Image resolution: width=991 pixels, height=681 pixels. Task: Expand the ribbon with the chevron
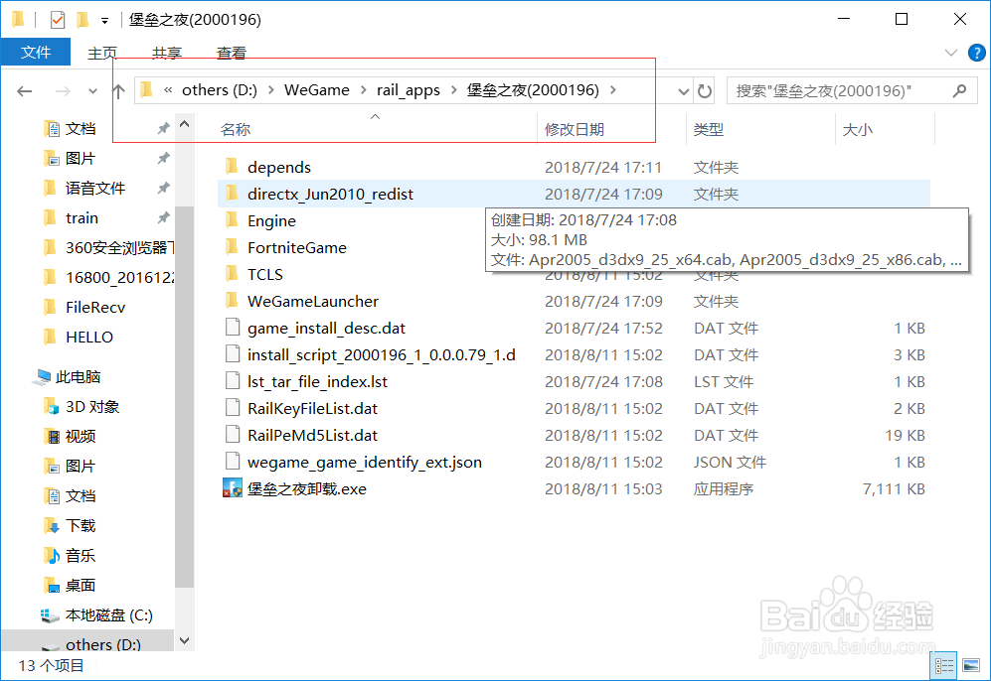tap(950, 53)
